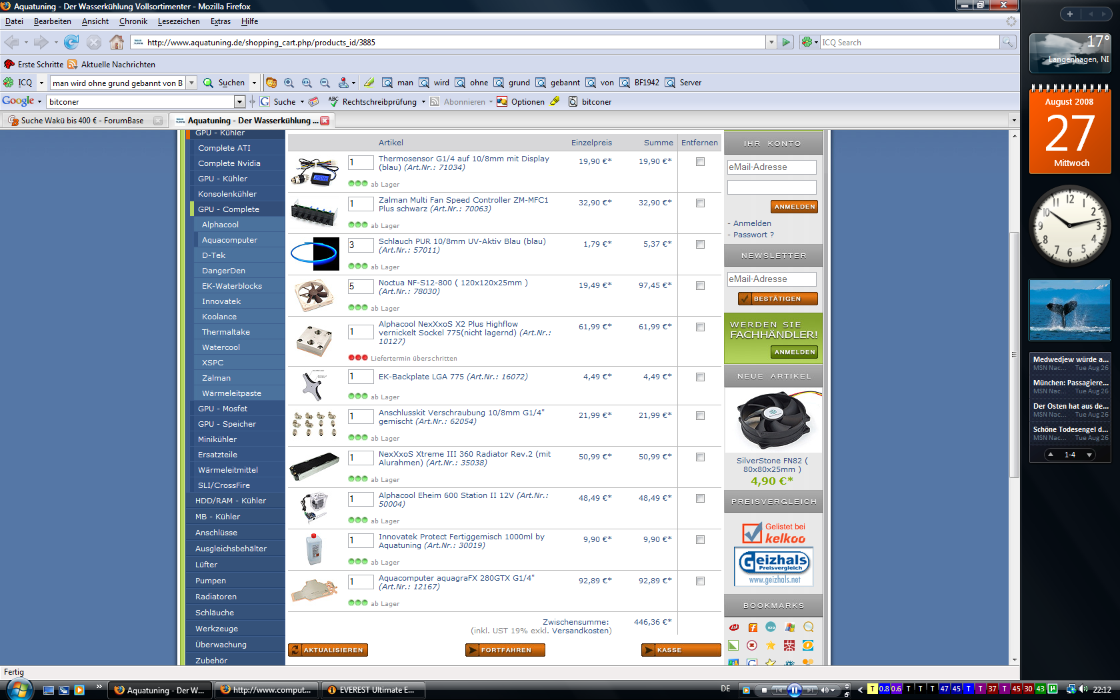Click the volume speaker tray icon
1120x700 pixels.
[1083, 689]
